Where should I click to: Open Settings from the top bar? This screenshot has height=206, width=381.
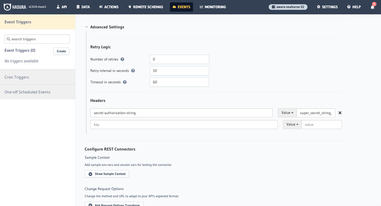(327, 7)
